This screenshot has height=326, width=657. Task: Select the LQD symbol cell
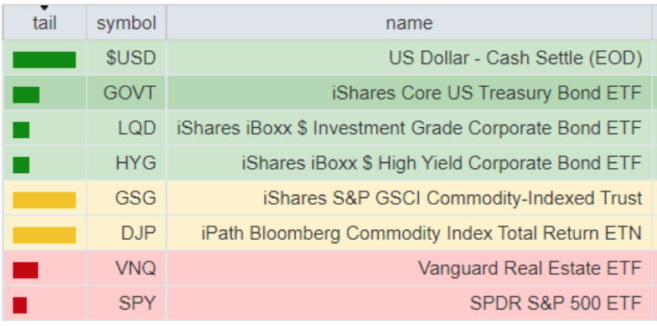pyautogui.click(x=127, y=128)
